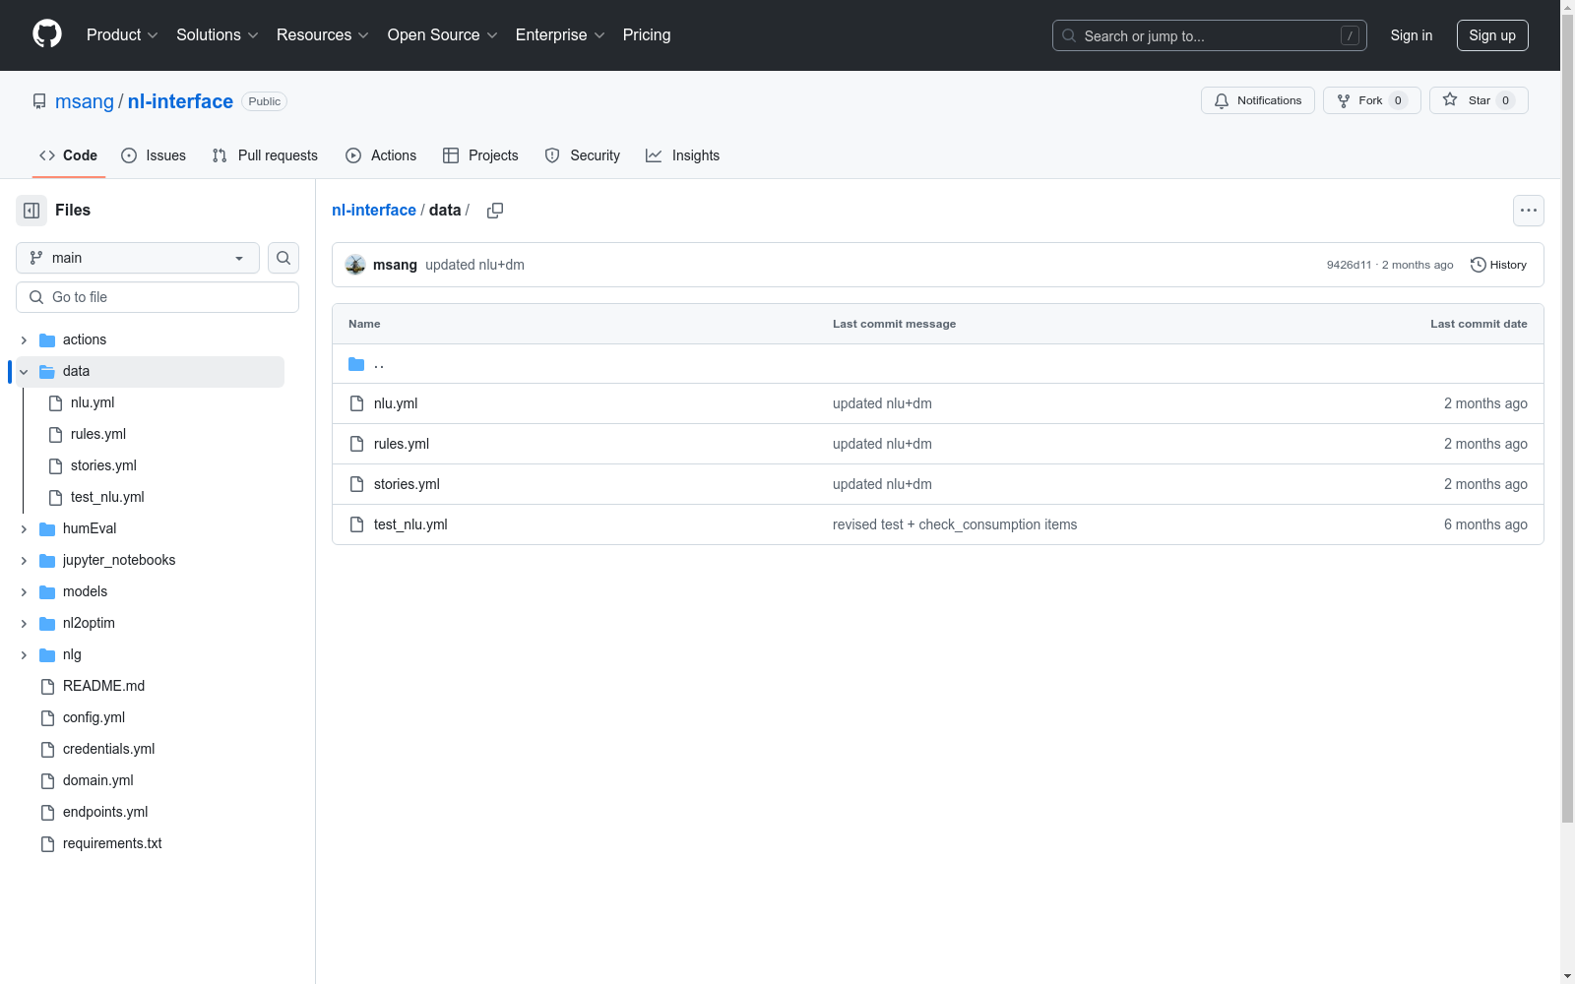Click the humEval folder icon
Viewport: 1575px width, 984px height.
pyautogui.click(x=47, y=529)
